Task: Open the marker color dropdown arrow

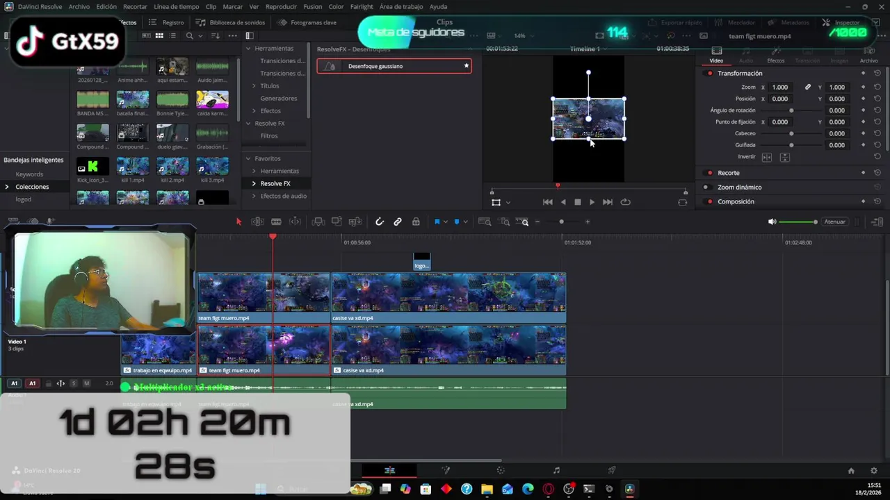Action: tap(465, 222)
